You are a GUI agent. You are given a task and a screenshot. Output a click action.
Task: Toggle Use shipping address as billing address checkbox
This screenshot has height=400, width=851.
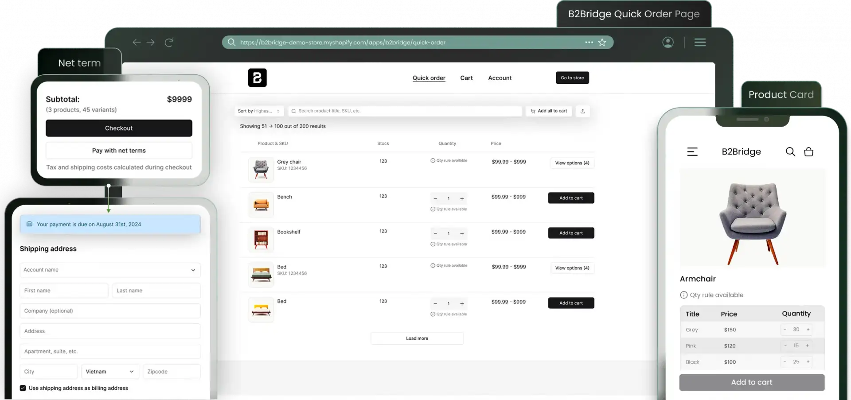tap(23, 388)
